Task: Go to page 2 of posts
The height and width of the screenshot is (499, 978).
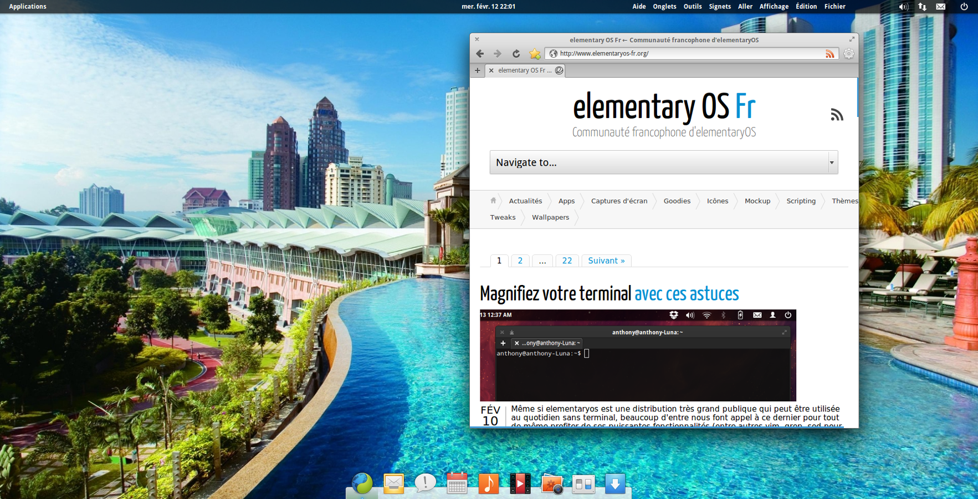Action: [520, 261]
